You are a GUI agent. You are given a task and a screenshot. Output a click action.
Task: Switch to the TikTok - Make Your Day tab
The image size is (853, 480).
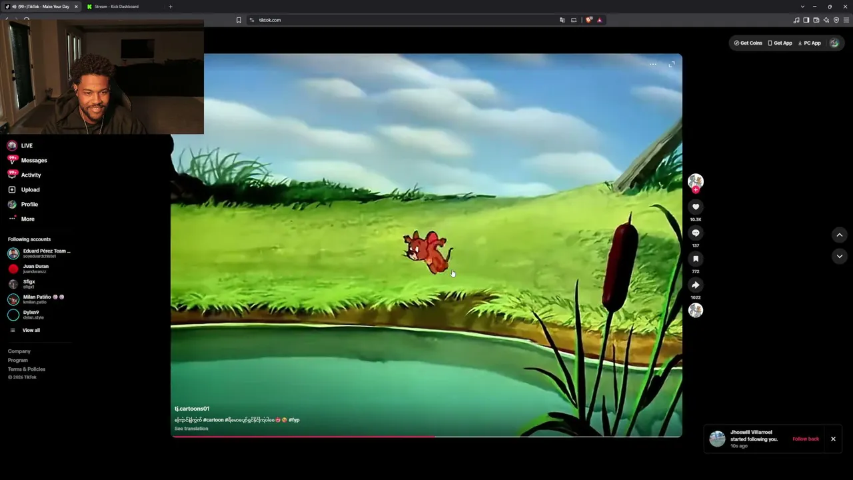tap(41, 7)
